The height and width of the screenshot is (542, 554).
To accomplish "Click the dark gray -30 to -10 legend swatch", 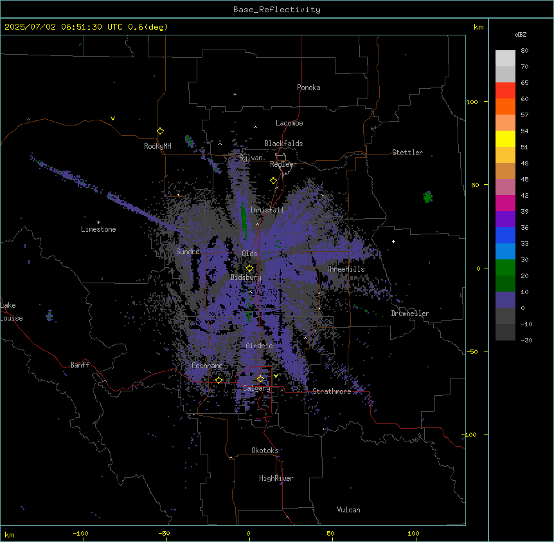I will point(505,332).
